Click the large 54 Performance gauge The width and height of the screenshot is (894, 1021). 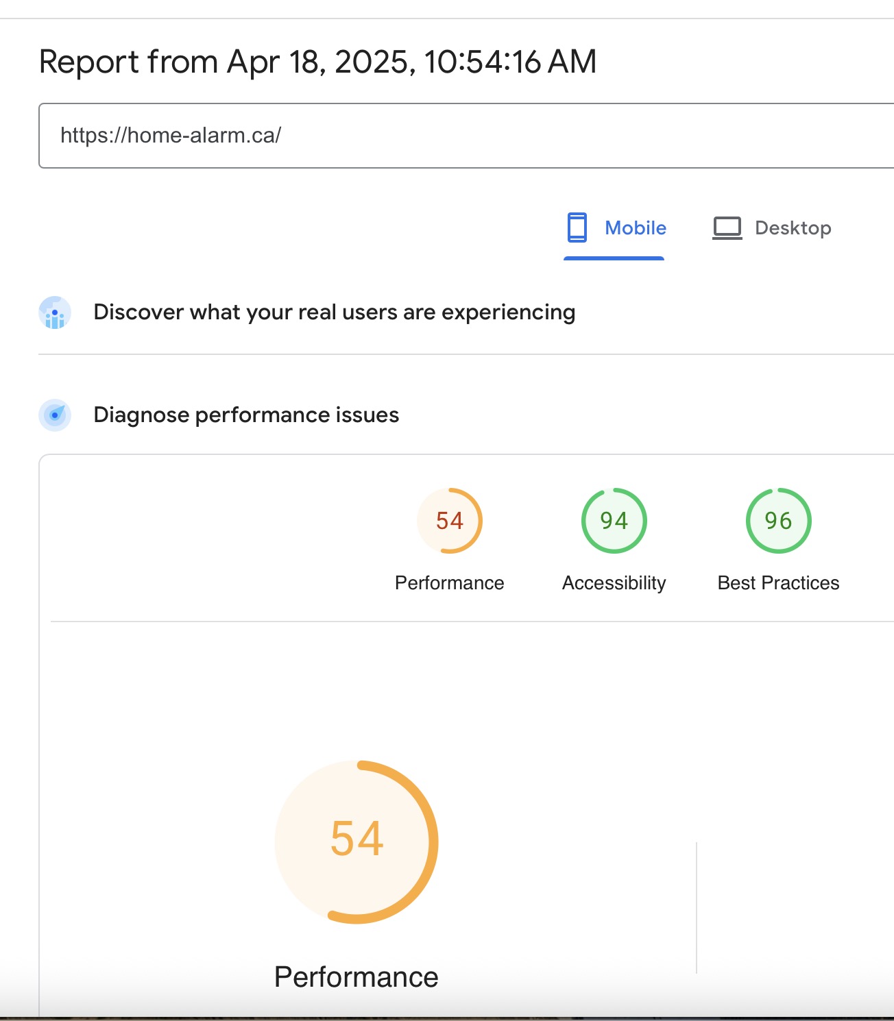pyautogui.click(x=357, y=841)
